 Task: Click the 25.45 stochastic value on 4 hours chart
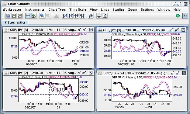(x=108, y=95)
